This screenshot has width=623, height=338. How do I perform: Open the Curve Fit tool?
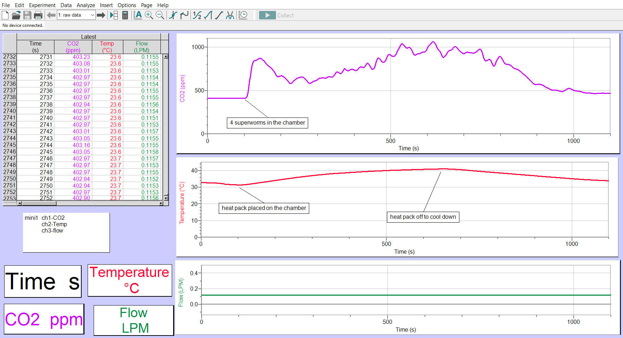pyautogui.click(x=230, y=15)
